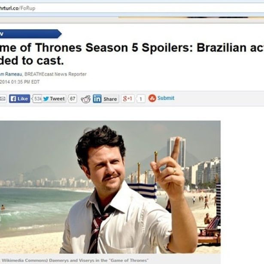Click the LinkedIn 'in' logo icon

pyautogui.click(x=97, y=99)
